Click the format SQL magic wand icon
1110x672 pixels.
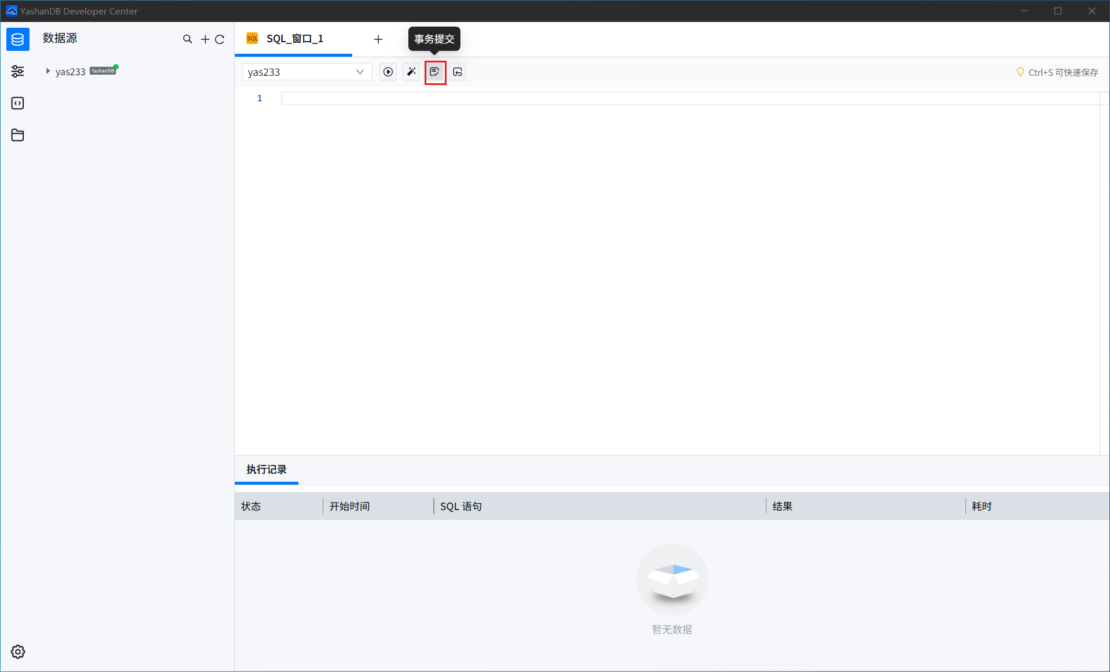tap(411, 72)
